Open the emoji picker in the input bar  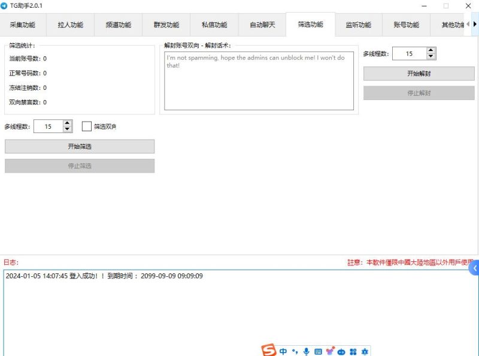tap(330, 351)
